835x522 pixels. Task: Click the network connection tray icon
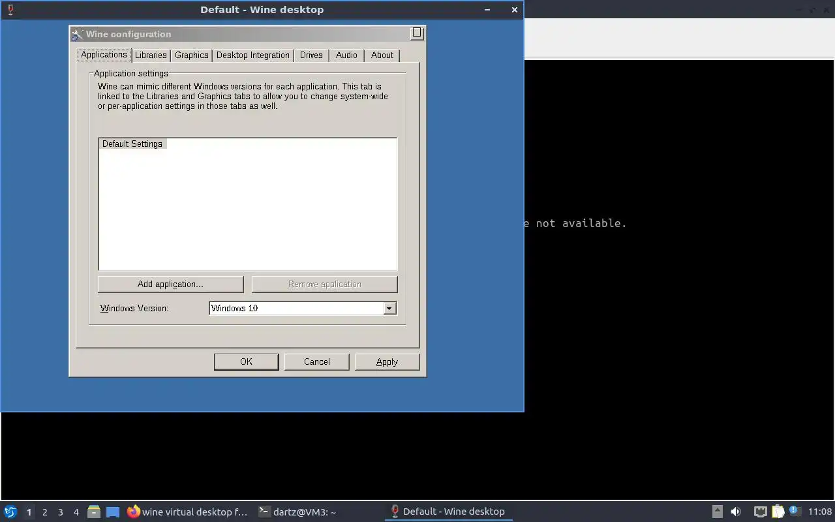point(760,512)
